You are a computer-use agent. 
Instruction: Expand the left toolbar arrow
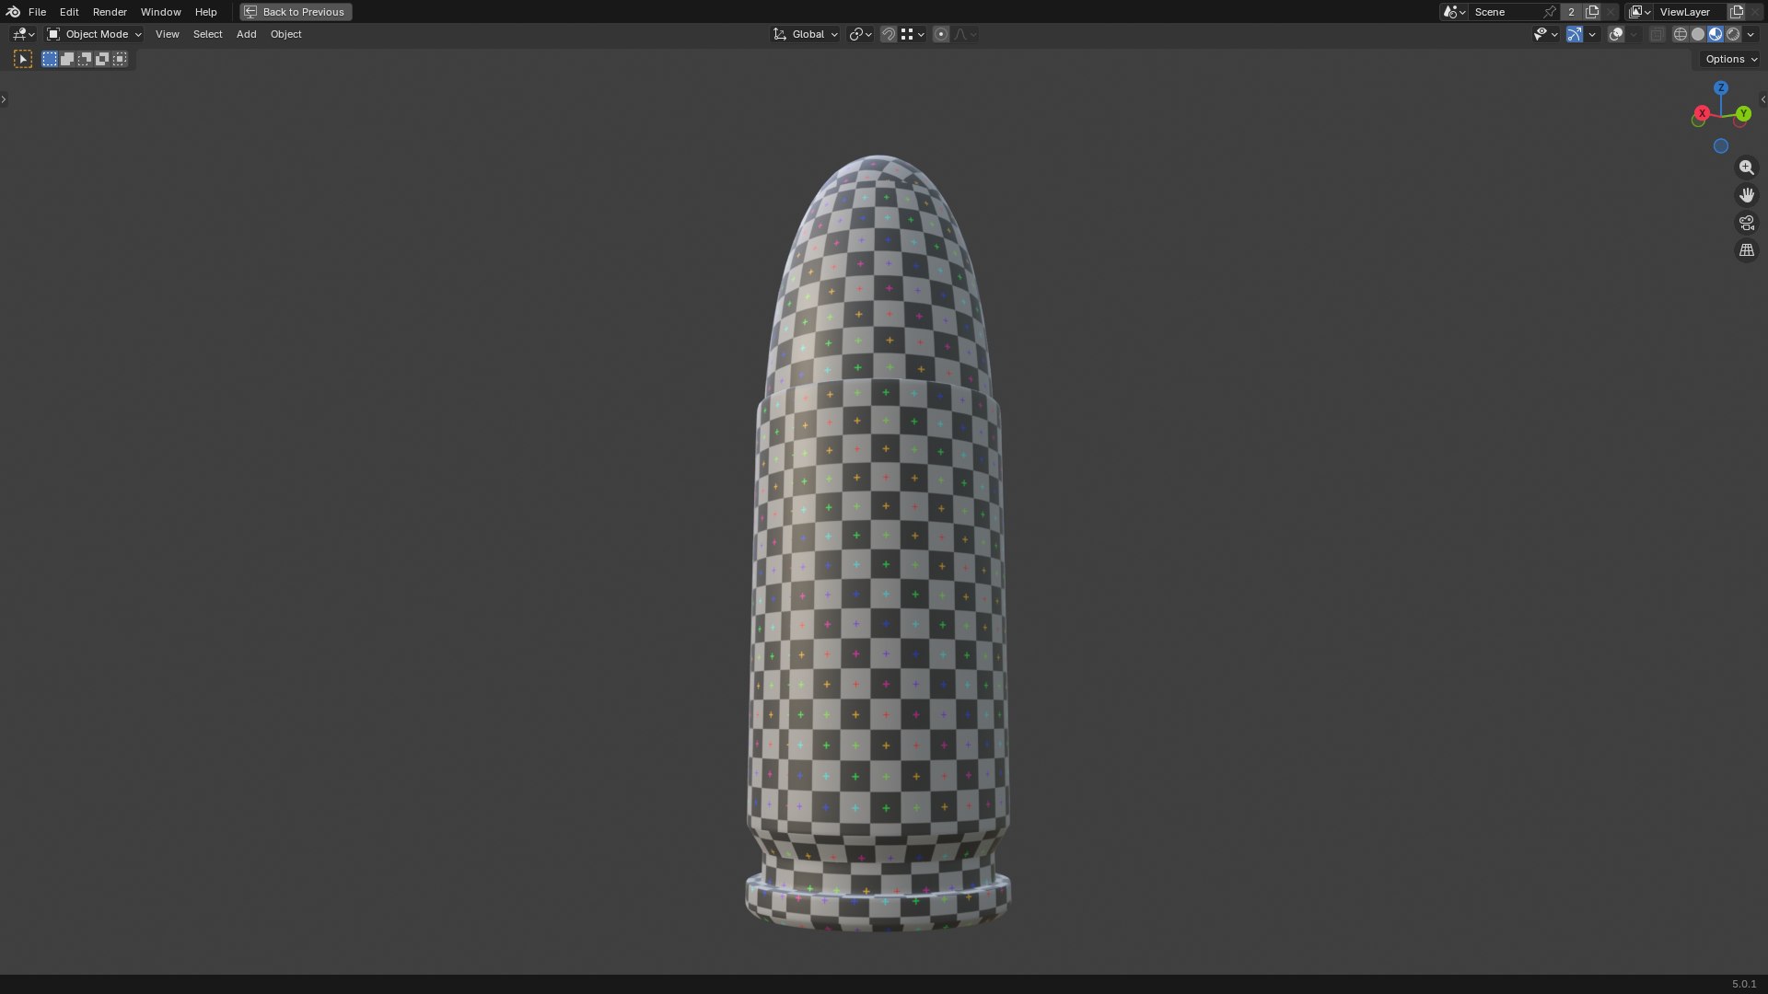point(4,99)
